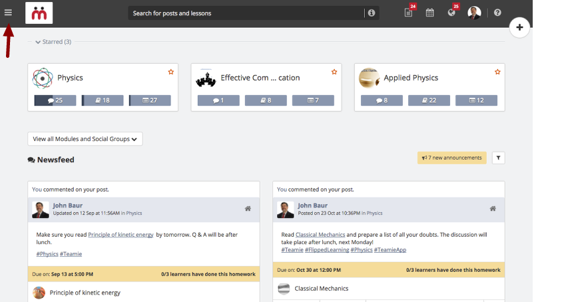
Task: Click home icon on 12 Sep post
Action: point(248,208)
